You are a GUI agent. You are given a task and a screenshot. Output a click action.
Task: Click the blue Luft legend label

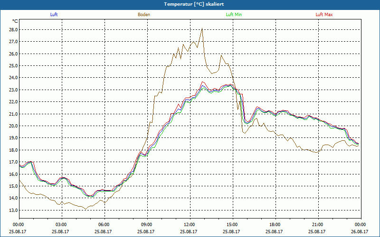[54, 15]
